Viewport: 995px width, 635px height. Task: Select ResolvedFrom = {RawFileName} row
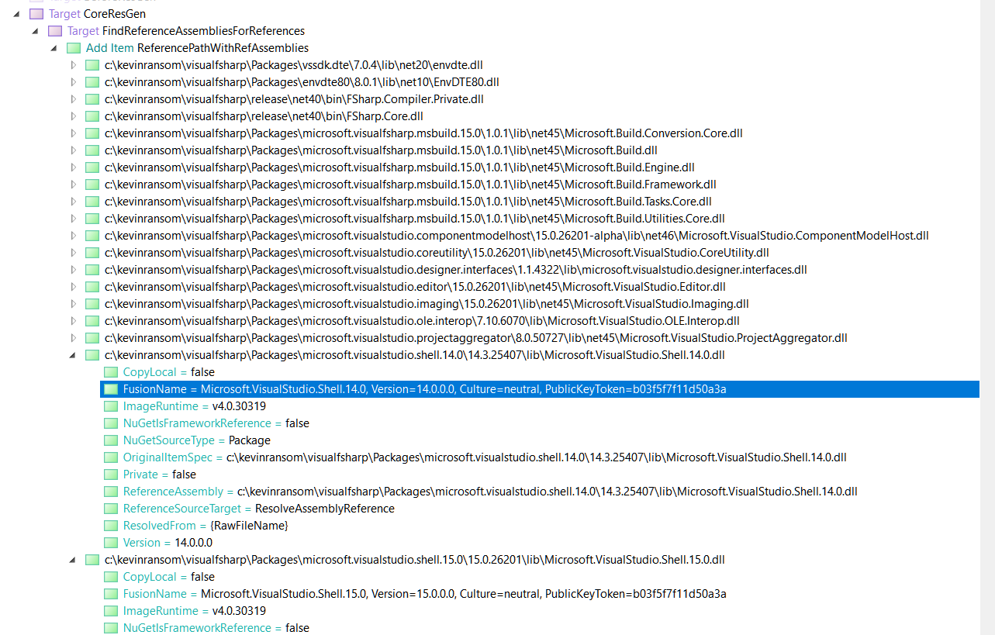206,526
